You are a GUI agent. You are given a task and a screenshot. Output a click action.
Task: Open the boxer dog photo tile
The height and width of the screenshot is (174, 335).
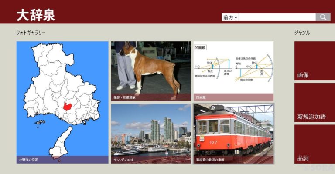click(x=151, y=71)
